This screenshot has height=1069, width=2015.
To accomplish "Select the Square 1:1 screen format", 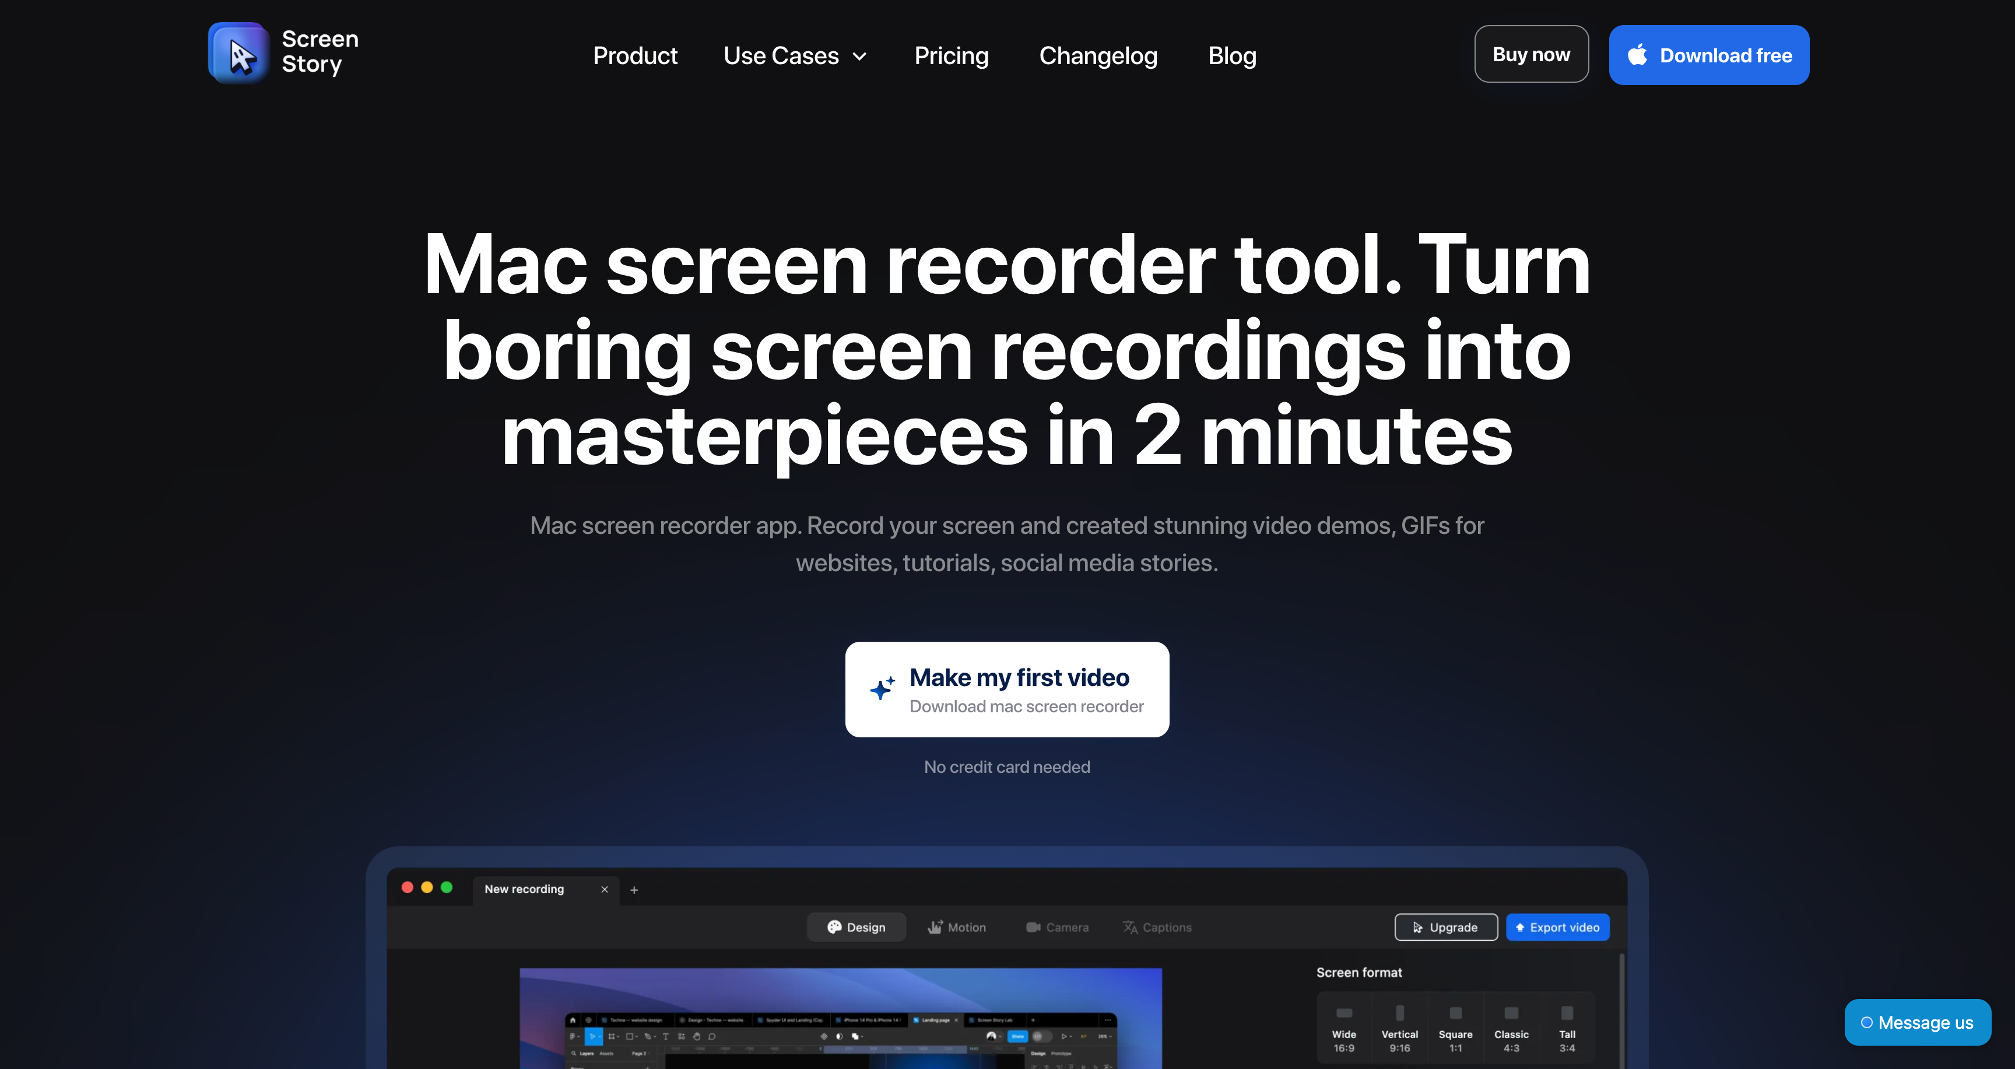I will pyautogui.click(x=1455, y=1028).
